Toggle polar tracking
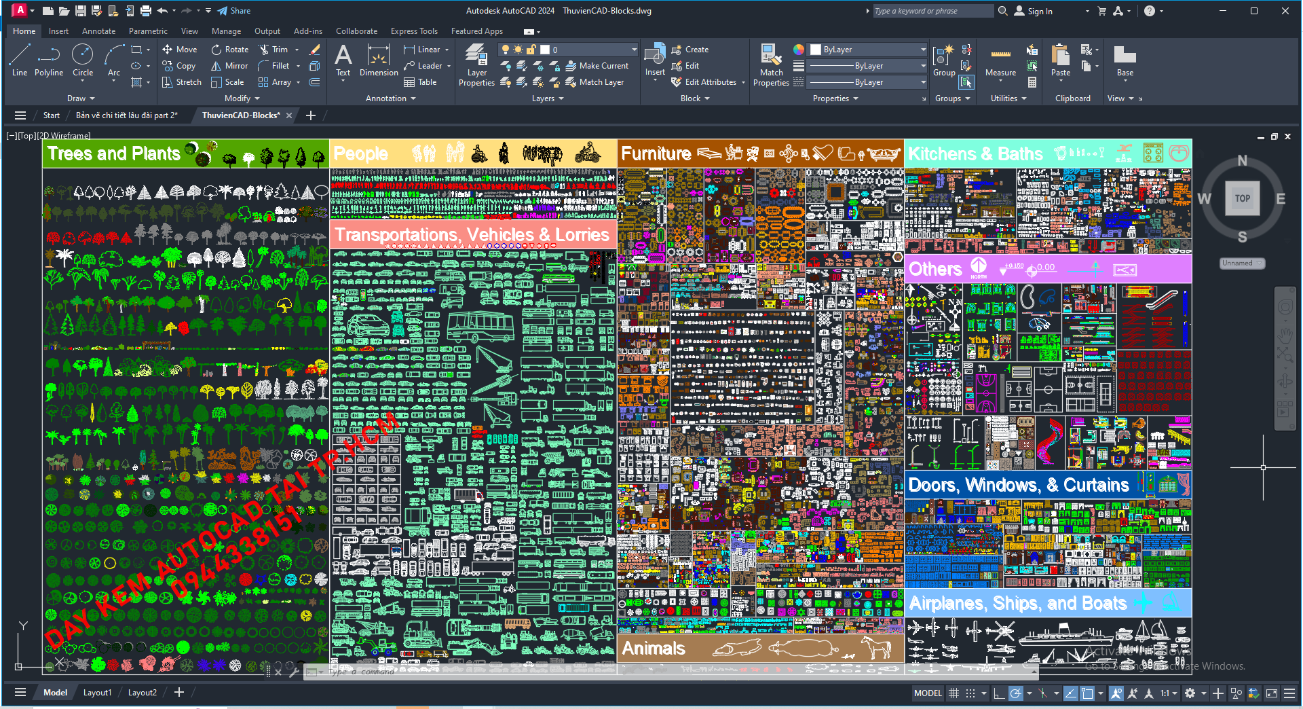Screen dimensions: 1303x709 point(1015,693)
